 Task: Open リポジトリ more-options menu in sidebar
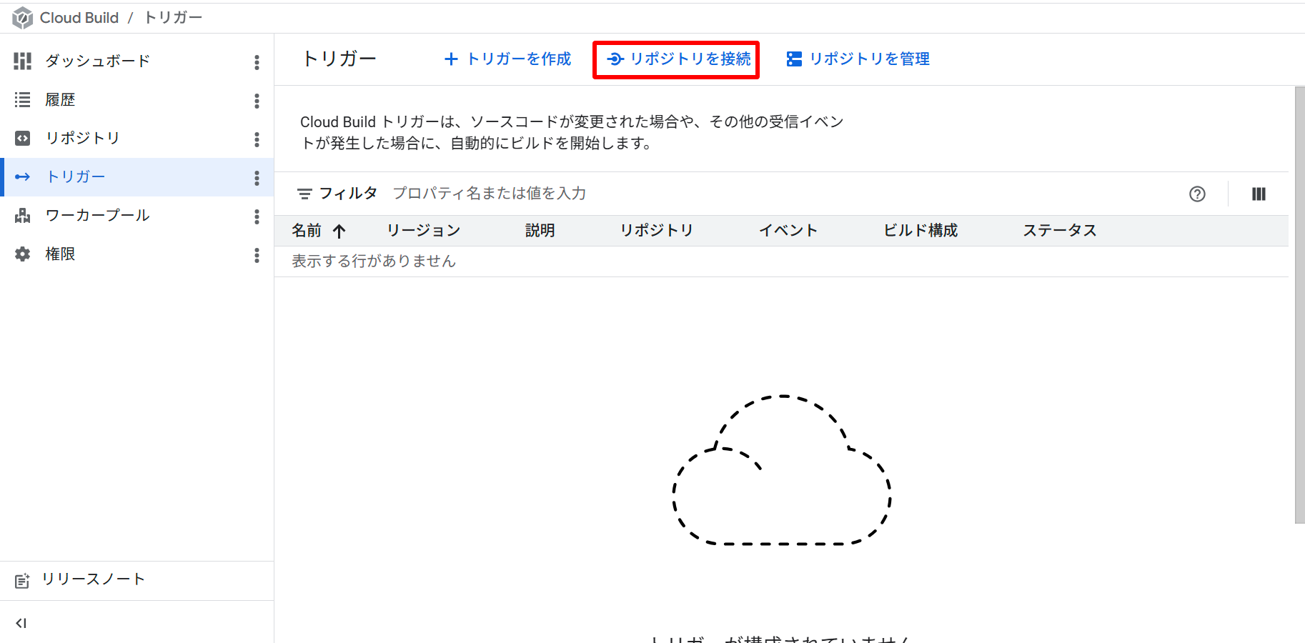(x=257, y=139)
